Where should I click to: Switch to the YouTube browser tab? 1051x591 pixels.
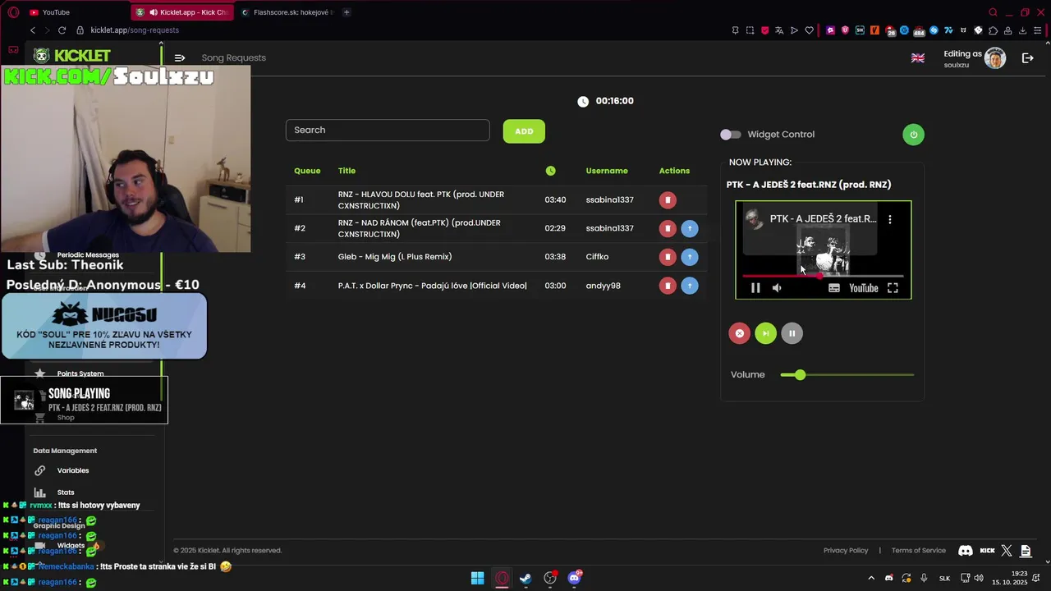pos(74,12)
